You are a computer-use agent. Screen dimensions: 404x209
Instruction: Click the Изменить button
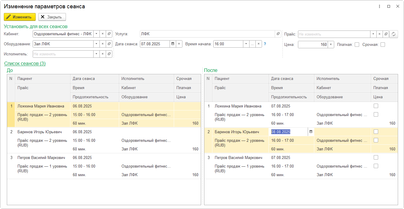tap(20, 17)
